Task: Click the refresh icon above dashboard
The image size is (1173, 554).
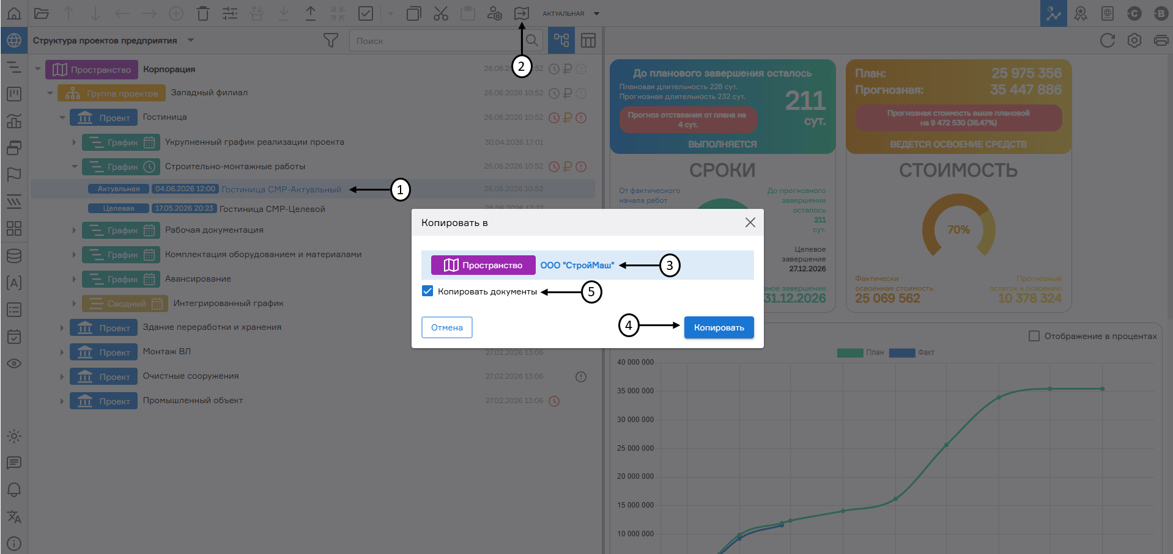Action: (1107, 40)
